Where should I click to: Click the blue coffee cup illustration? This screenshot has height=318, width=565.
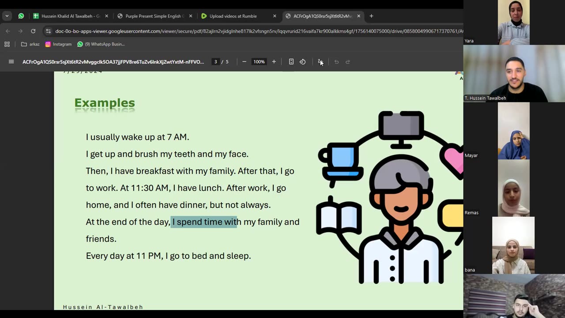coord(341,163)
